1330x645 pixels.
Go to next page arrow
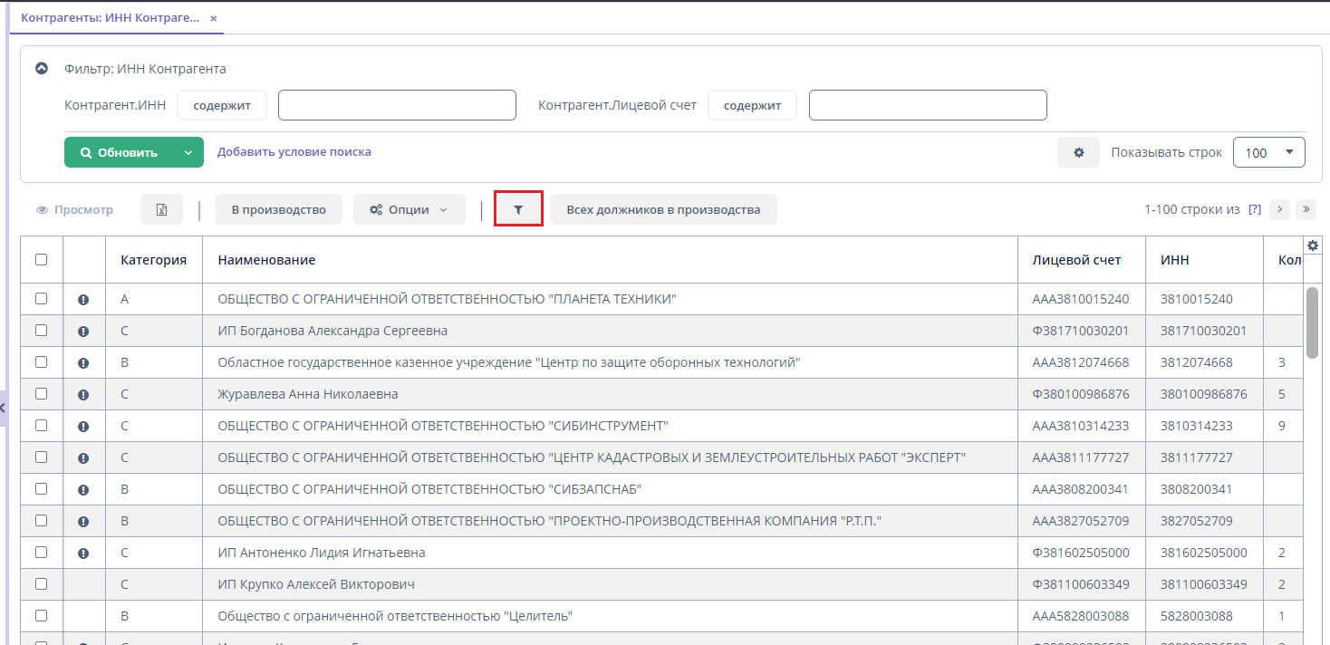(1279, 209)
